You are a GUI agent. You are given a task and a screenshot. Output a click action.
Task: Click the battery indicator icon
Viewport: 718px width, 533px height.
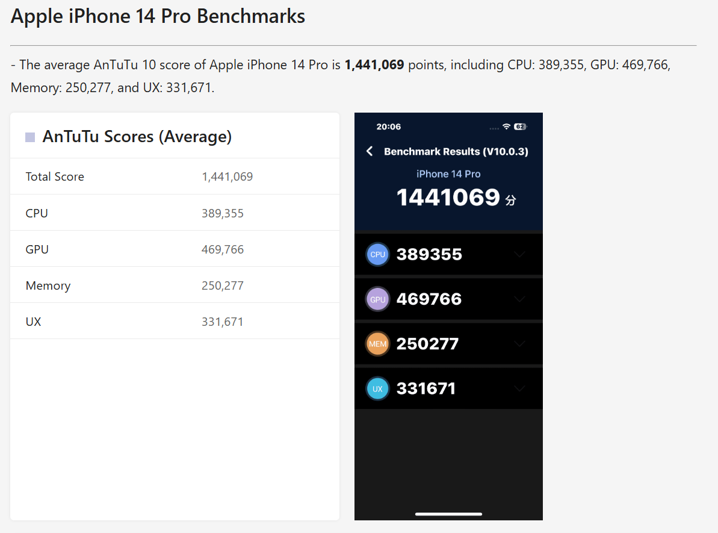pyautogui.click(x=521, y=126)
